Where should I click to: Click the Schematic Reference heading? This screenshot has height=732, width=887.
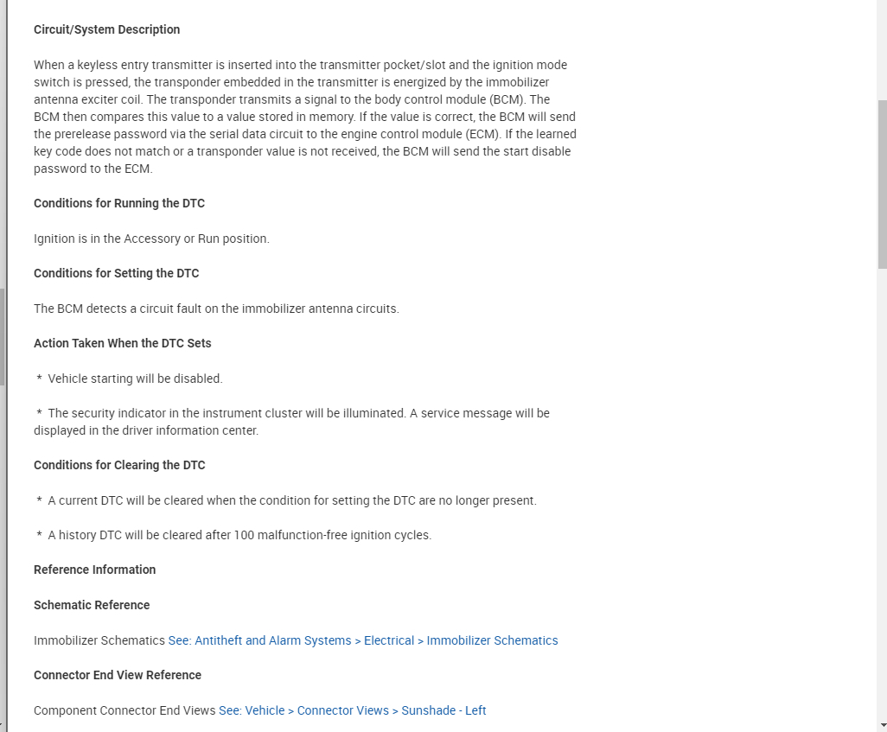click(x=92, y=605)
